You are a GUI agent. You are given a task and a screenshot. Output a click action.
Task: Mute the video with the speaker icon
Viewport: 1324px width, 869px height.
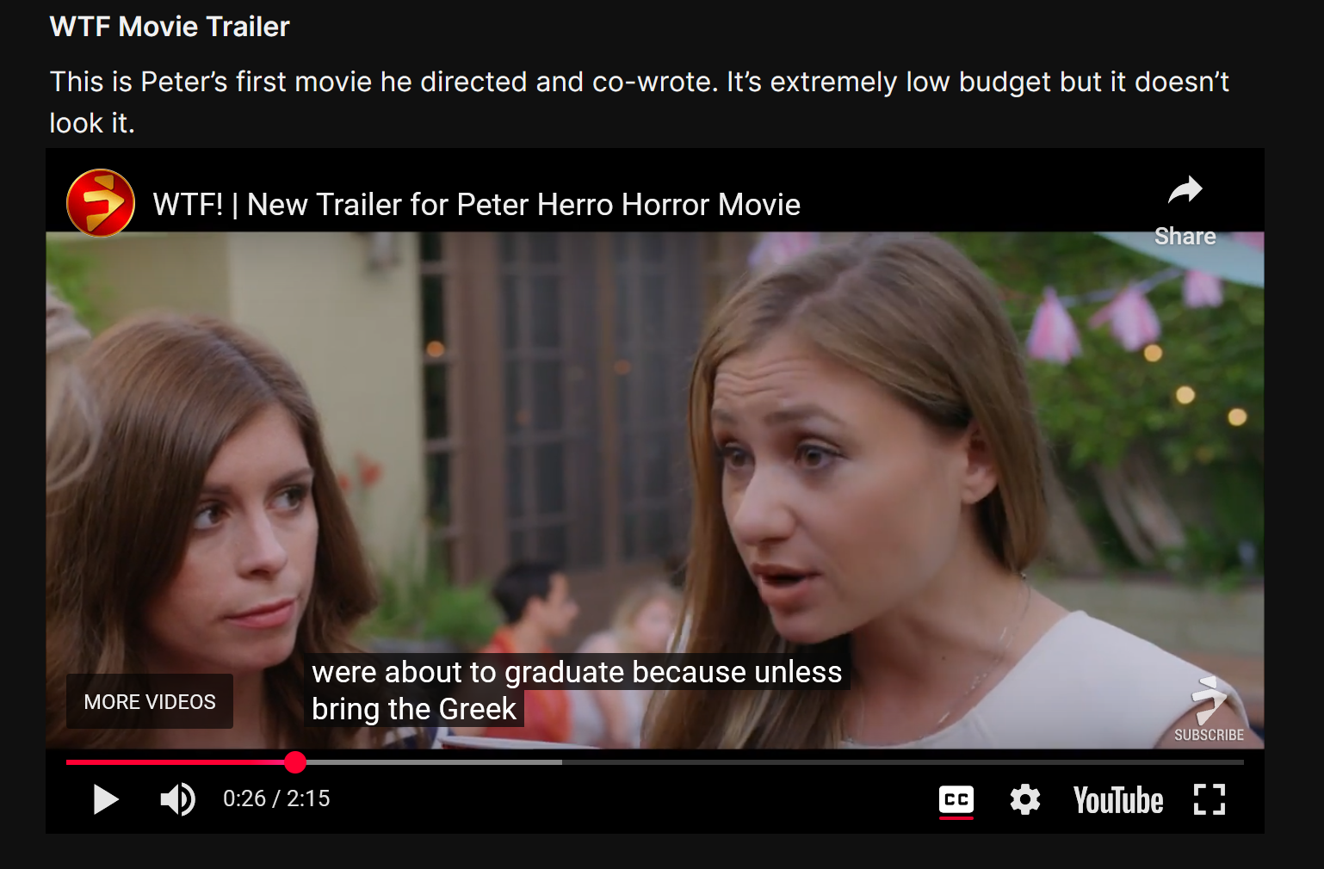pos(178,799)
